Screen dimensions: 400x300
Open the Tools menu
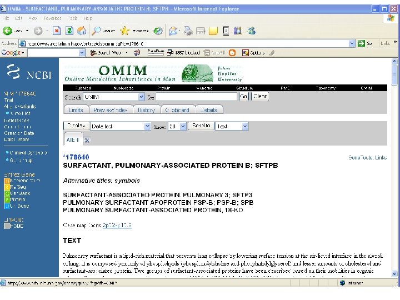72,18
